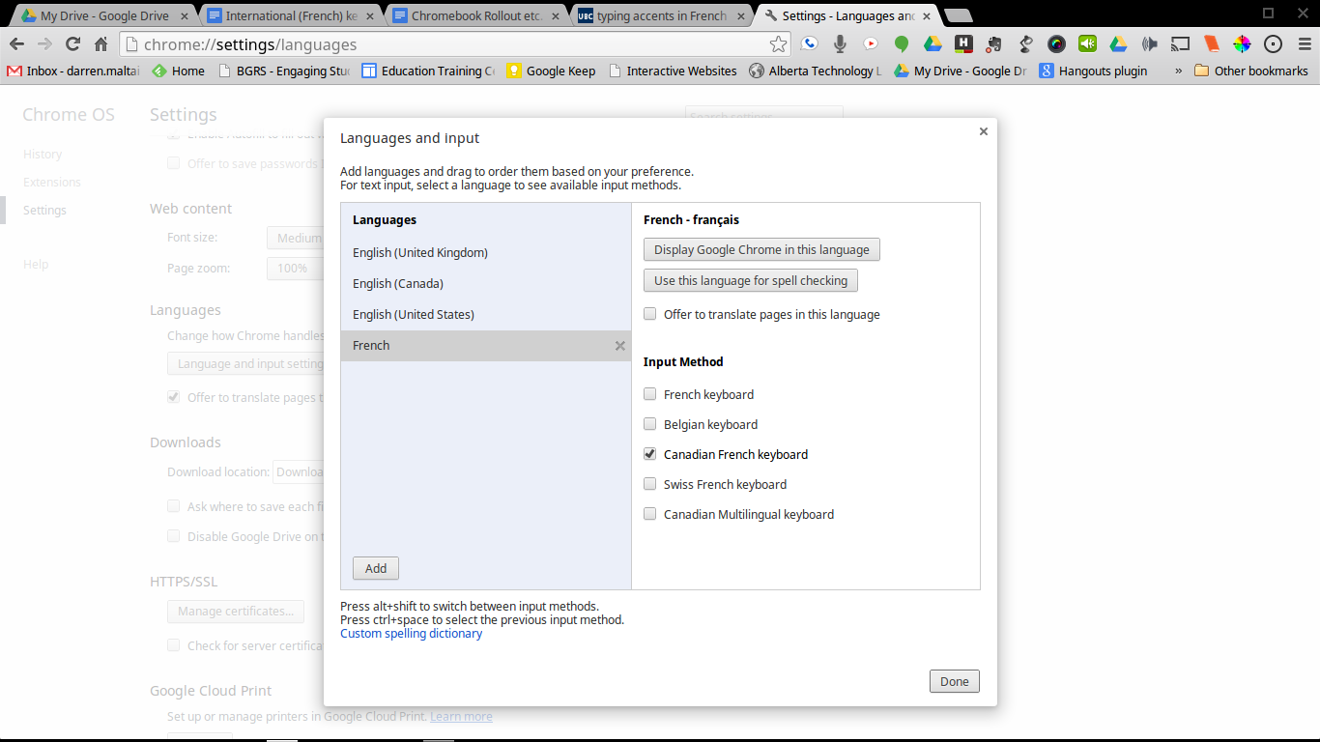Uncheck the Canadian French keyboard

coord(650,454)
